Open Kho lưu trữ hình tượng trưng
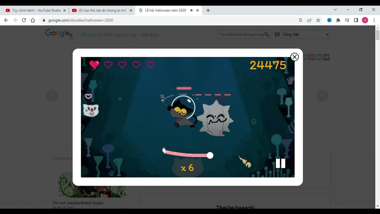 [x=109, y=35]
